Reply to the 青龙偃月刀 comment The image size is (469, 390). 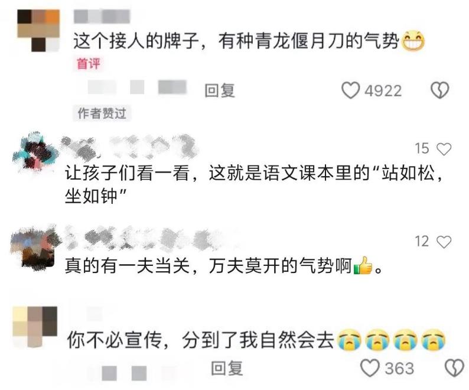point(220,90)
